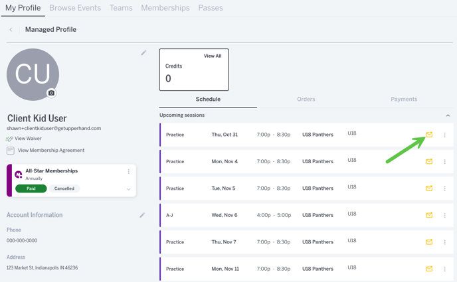Viewport: 457px width, 282px height.
Task: Open the Payments tab
Action: click(x=404, y=99)
